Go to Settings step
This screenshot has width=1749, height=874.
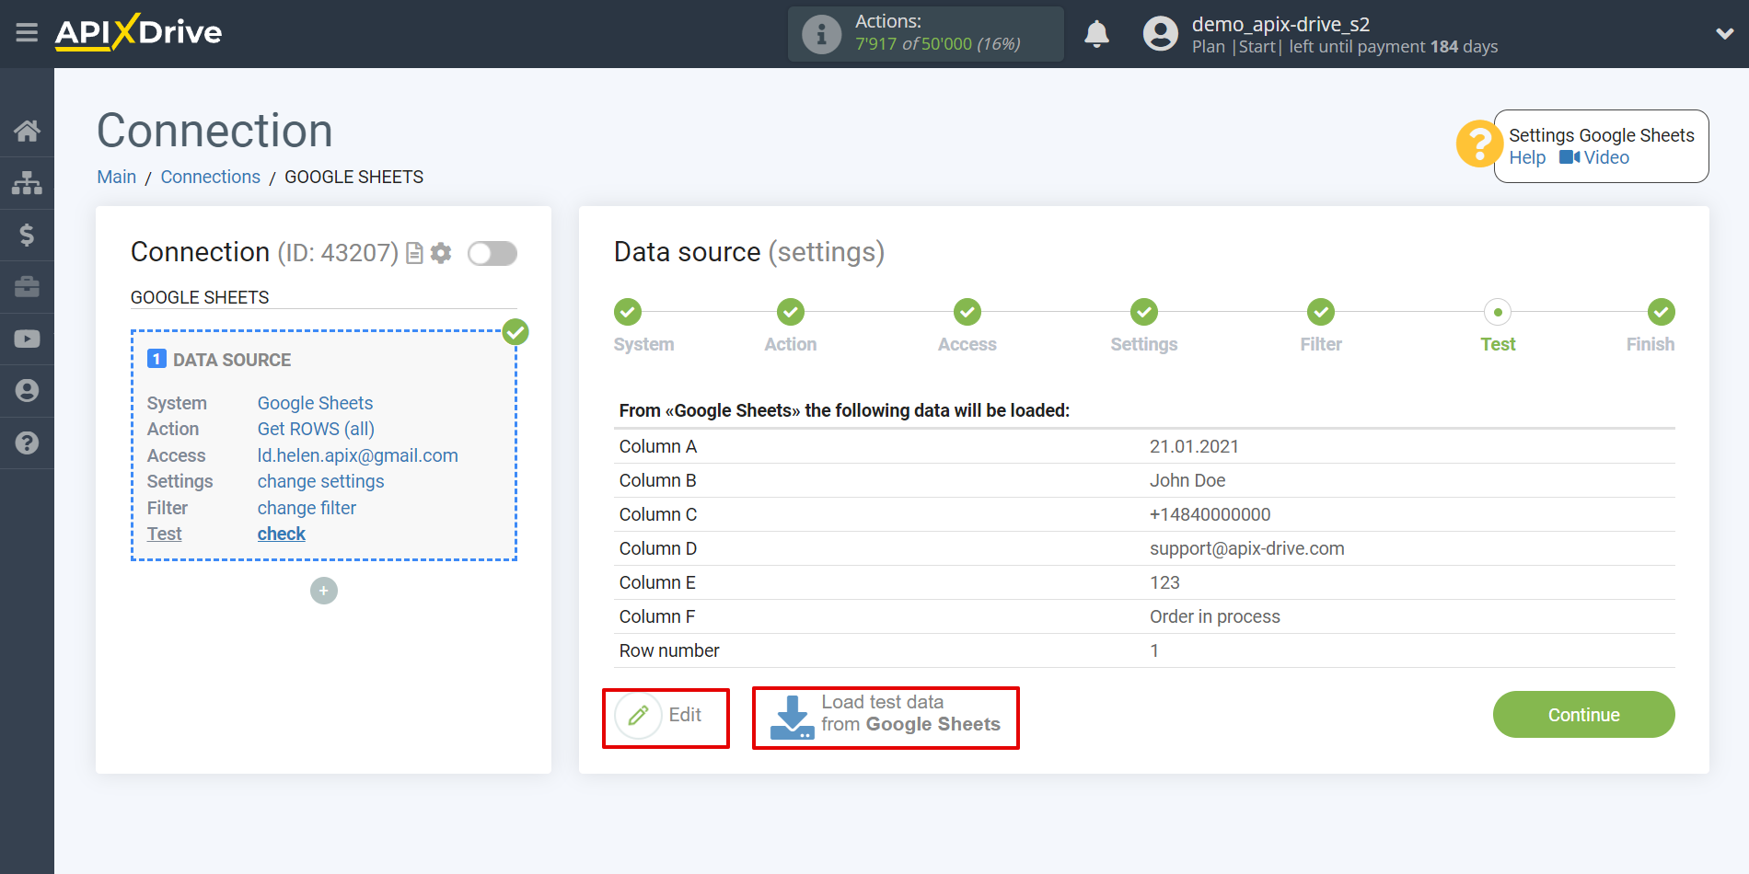tap(1143, 313)
